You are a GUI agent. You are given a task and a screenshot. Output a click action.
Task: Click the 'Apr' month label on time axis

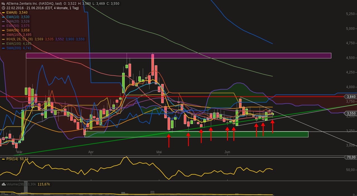pos(91,152)
